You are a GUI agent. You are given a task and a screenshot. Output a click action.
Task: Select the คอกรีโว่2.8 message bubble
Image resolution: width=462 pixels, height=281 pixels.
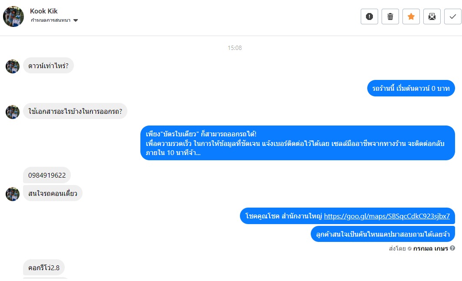(44, 268)
